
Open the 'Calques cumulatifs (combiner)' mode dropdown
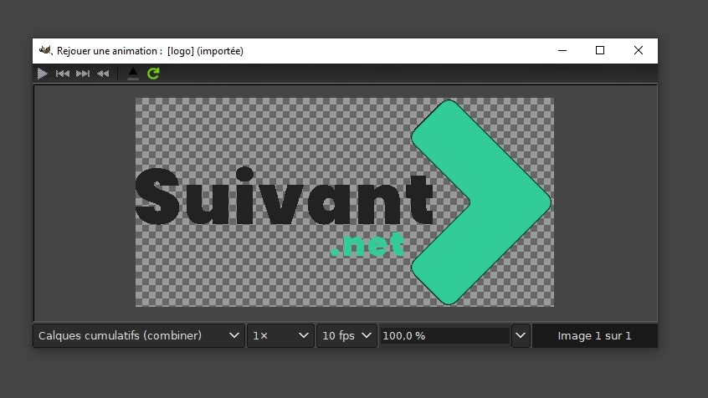[139, 336]
